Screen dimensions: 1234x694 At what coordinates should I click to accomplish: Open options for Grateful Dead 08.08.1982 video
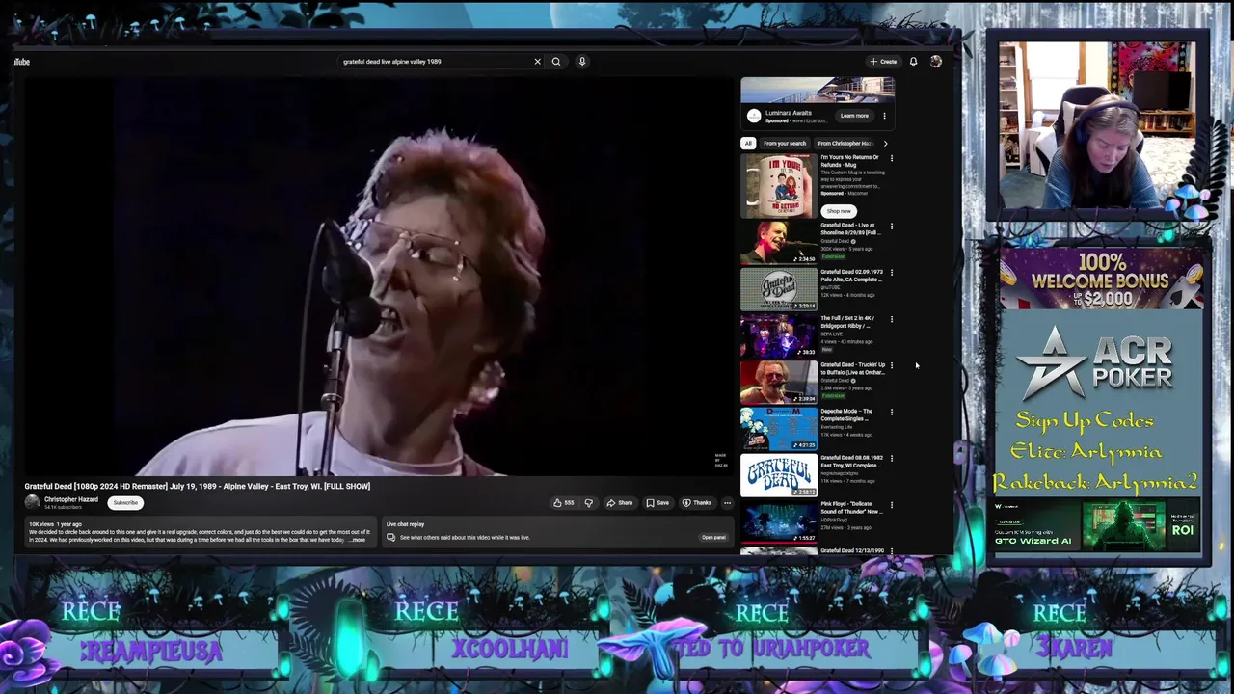(x=891, y=458)
